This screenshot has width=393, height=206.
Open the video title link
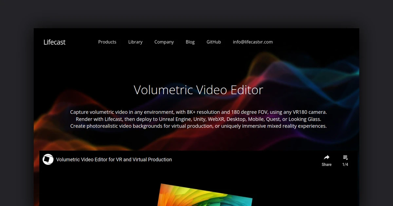(x=114, y=159)
